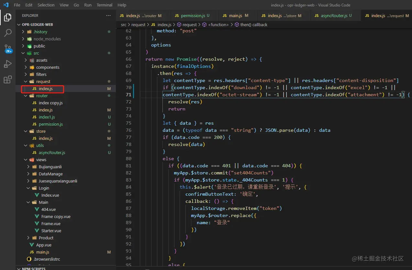Click the request breadcrumb folder segment
The width and height of the screenshot is (412, 270).
click(138, 25)
